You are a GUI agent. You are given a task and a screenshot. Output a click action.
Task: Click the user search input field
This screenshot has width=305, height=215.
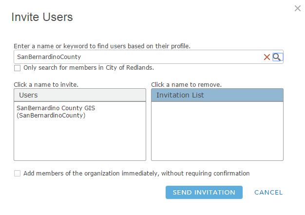[x=136, y=57]
